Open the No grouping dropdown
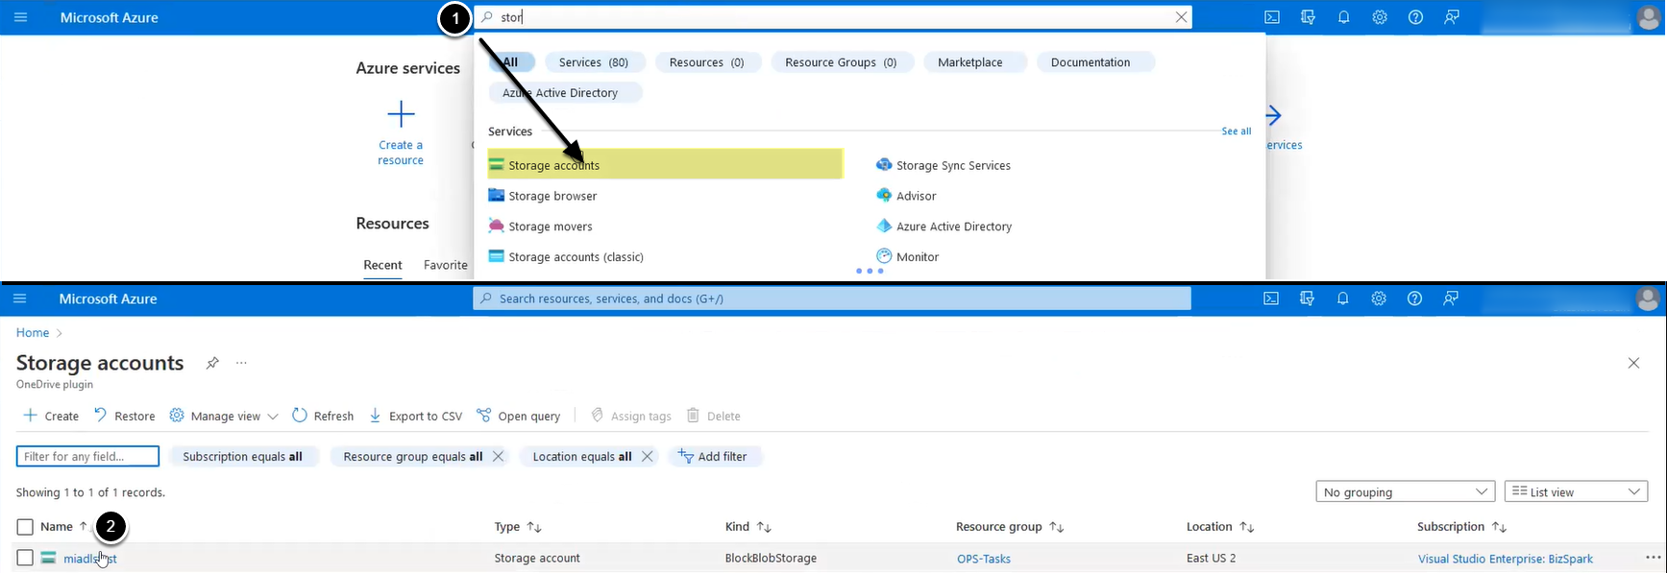Viewport: 1667px width, 573px height. coord(1406,492)
